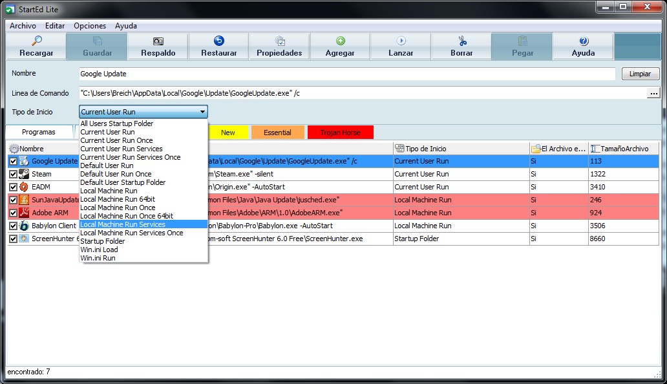667x384 pixels.
Task: Click the "Startup Folder" cell for ScreenHunter
Action: click(461, 239)
